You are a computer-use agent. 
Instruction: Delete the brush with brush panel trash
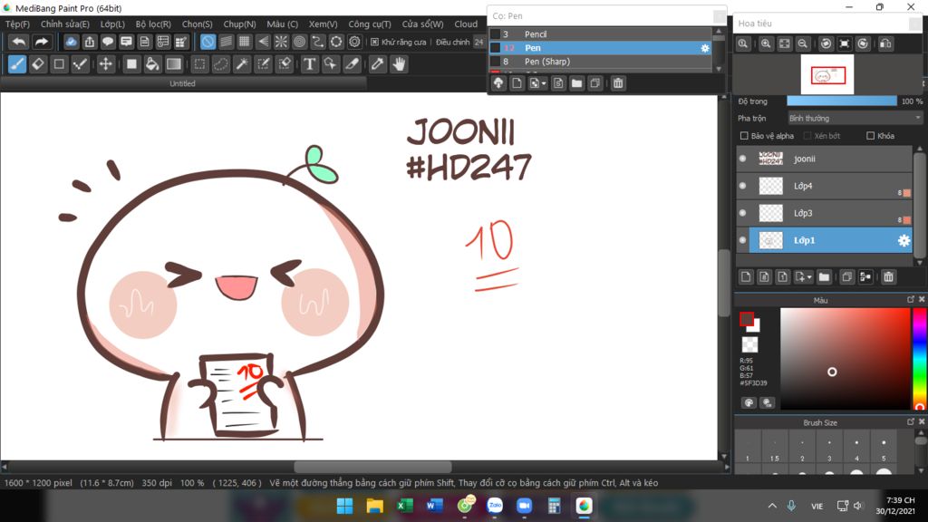tap(618, 83)
